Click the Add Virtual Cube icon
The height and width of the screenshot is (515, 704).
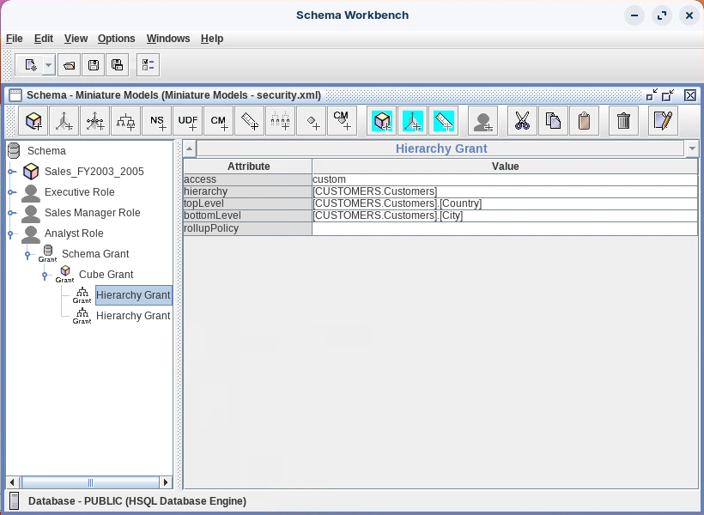pyautogui.click(x=382, y=121)
